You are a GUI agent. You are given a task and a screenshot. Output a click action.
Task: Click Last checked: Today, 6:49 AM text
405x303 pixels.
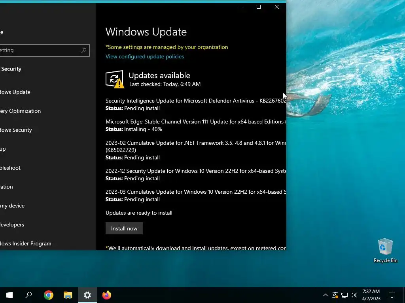point(165,84)
